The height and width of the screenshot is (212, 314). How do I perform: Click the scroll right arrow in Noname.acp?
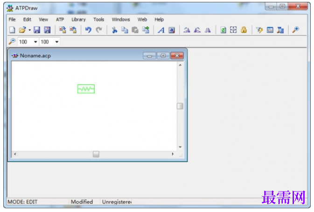[x=173, y=154]
